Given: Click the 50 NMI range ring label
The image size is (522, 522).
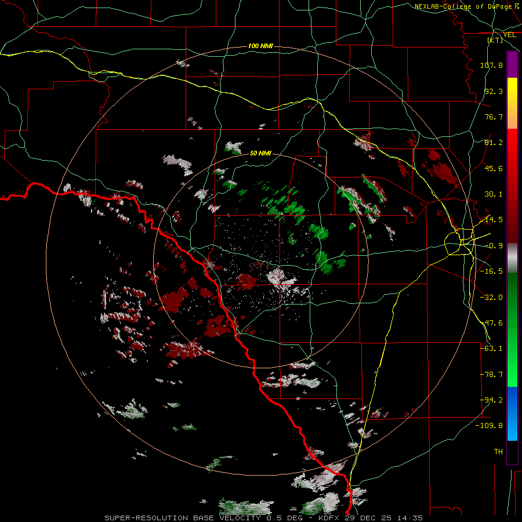Looking at the screenshot, I should pos(260,153).
